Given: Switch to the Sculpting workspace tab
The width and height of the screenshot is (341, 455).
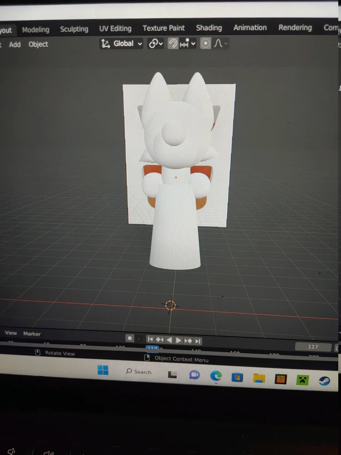Looking at the screenshot, I should (74, 29).
